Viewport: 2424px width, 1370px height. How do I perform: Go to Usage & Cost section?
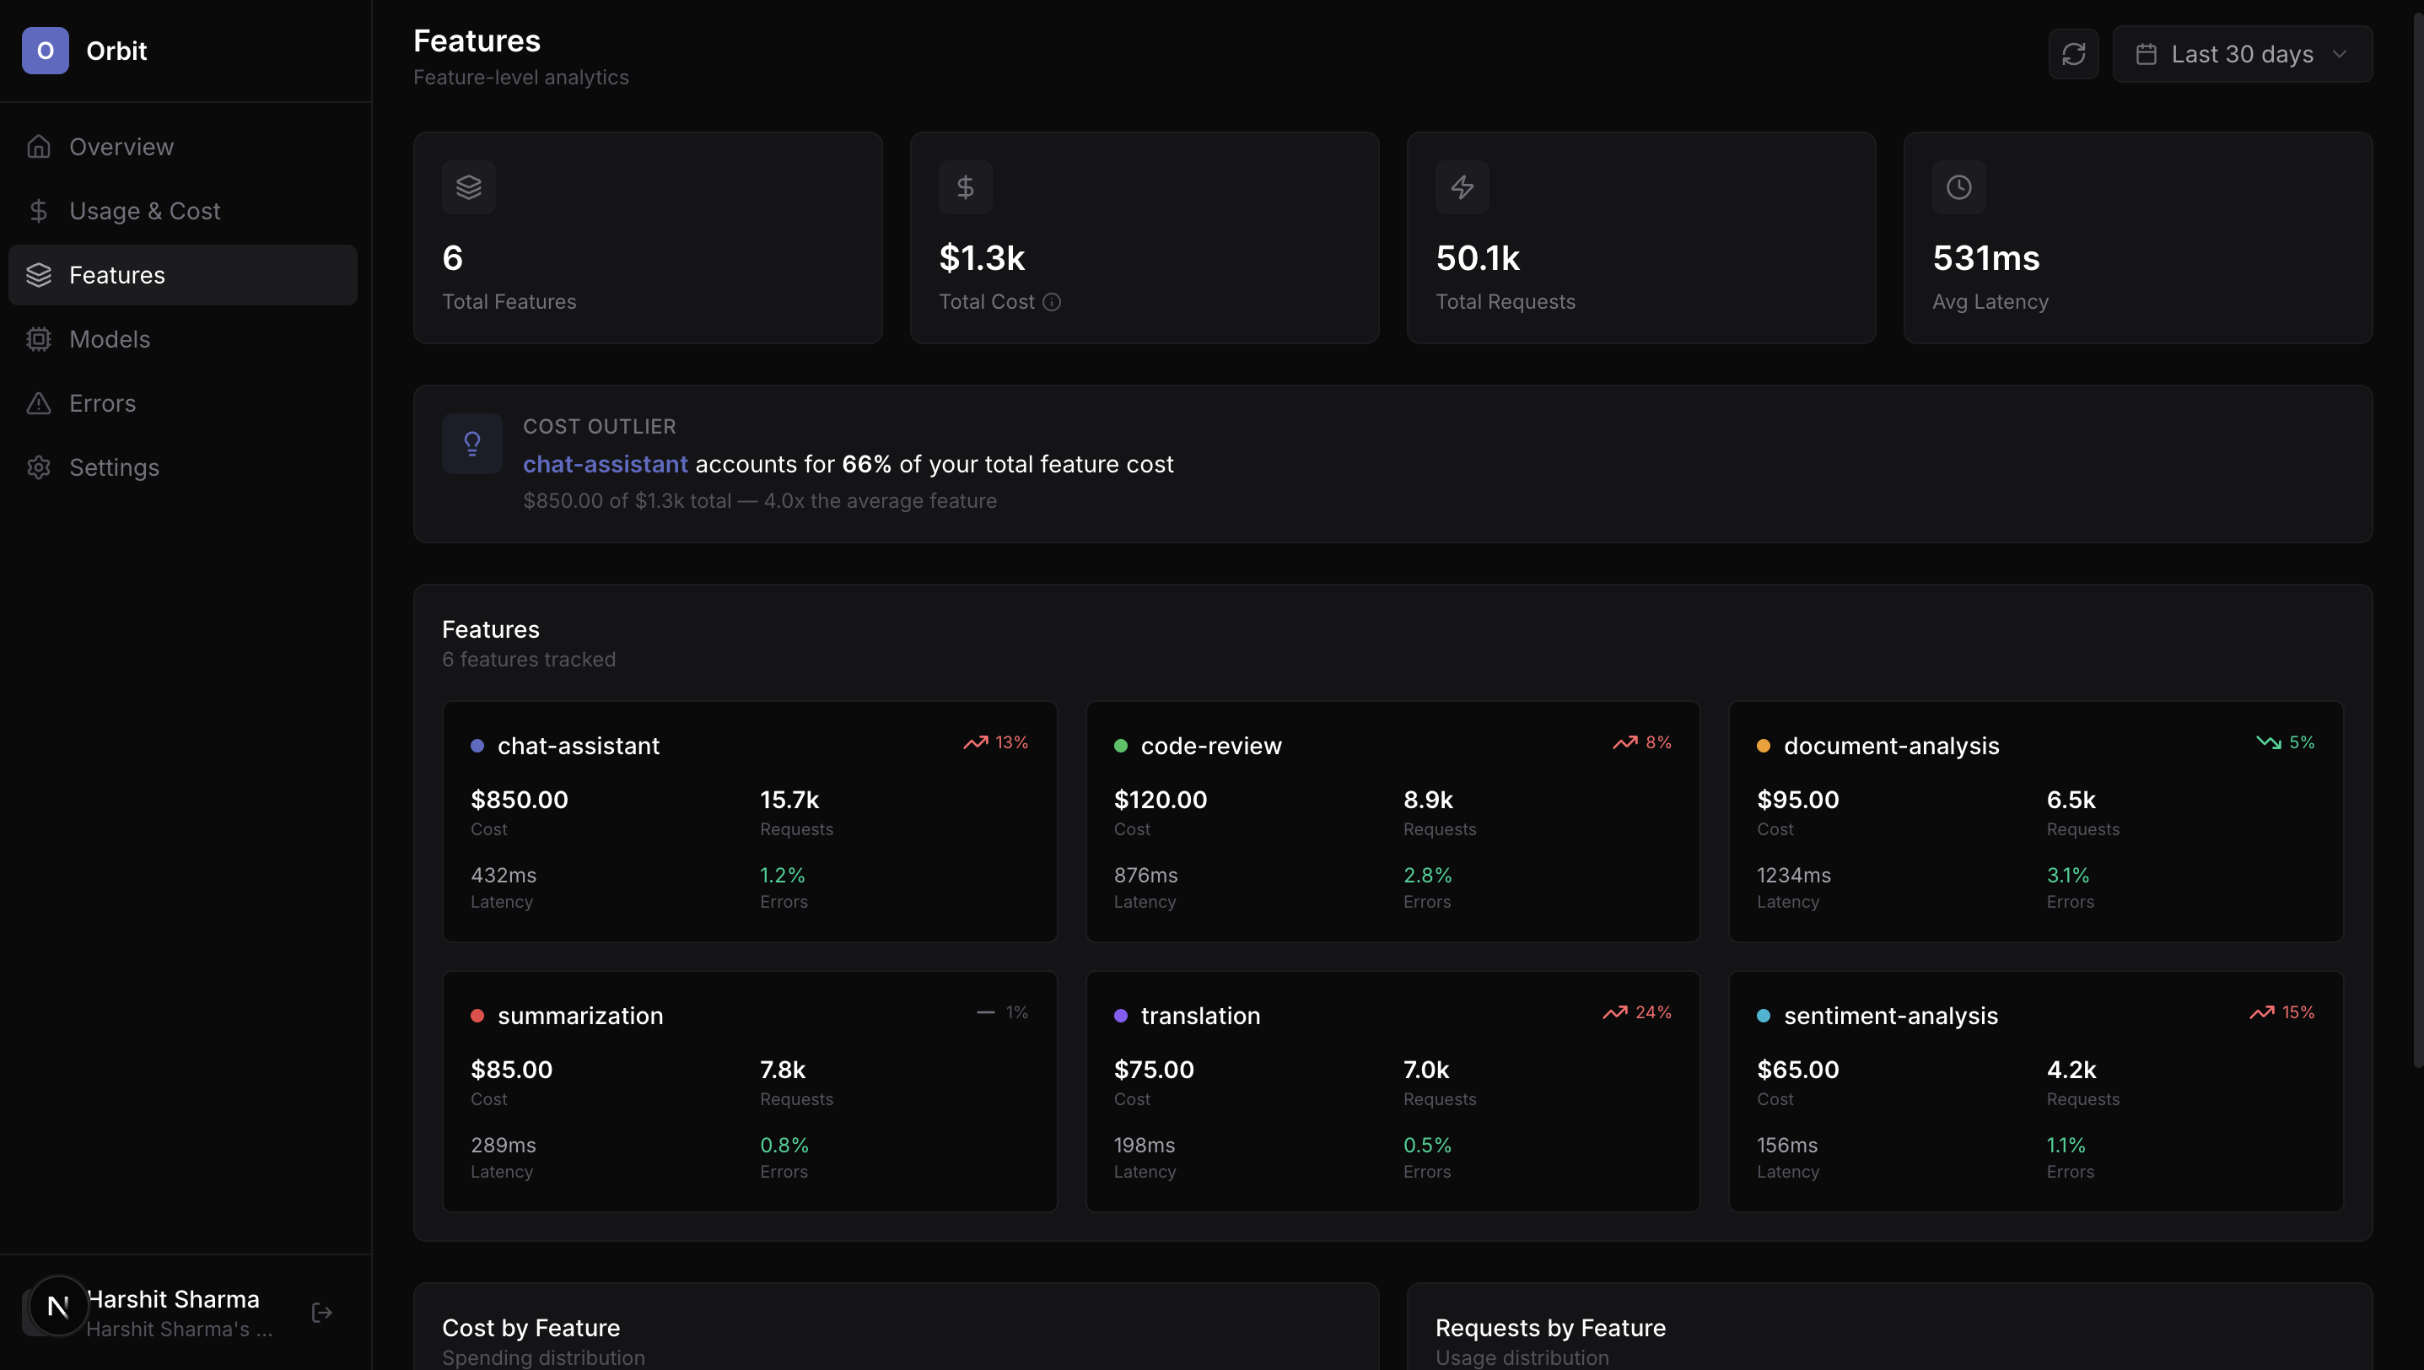[144, 211]
